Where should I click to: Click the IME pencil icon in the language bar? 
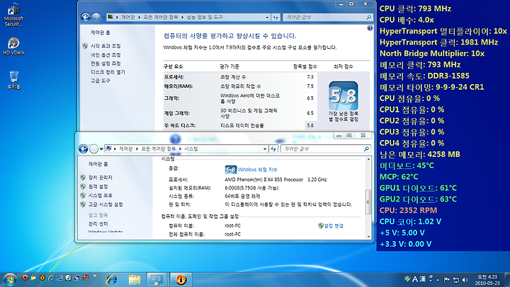pos(407,279)
